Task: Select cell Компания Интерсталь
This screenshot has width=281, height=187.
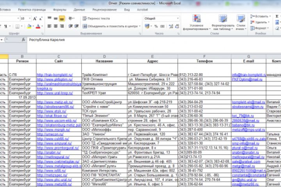Action: point(104,171)
